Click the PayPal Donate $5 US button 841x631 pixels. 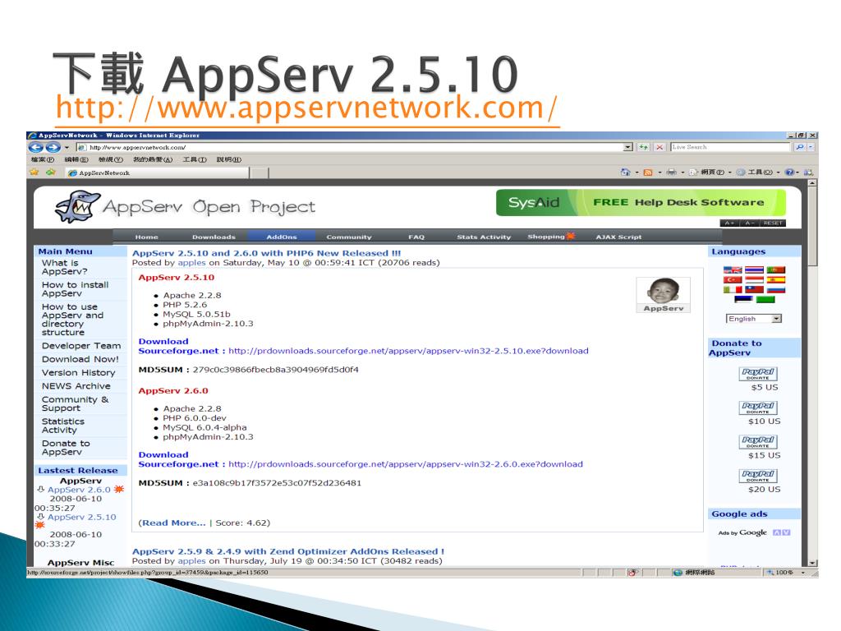[x=757, y=374]
